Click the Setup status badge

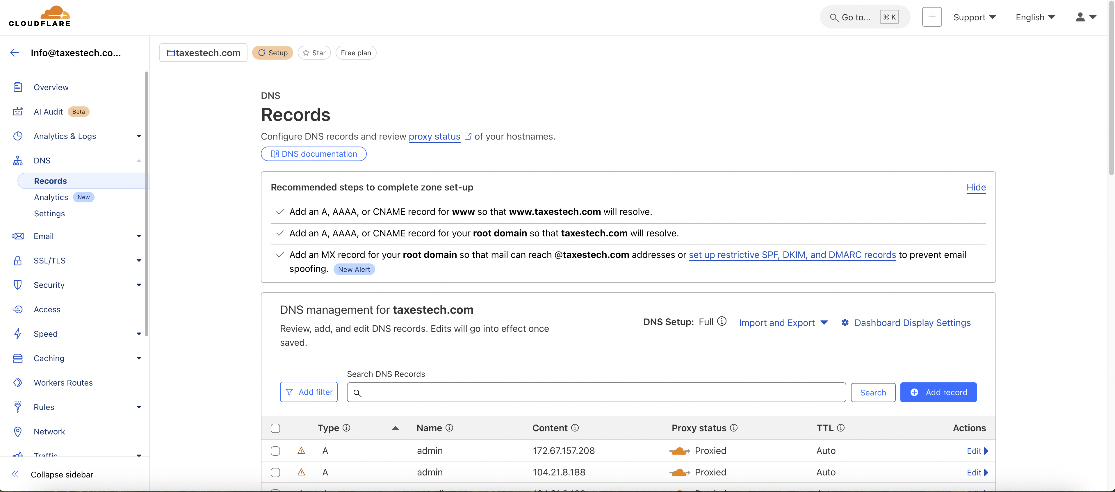click(273, 53)
